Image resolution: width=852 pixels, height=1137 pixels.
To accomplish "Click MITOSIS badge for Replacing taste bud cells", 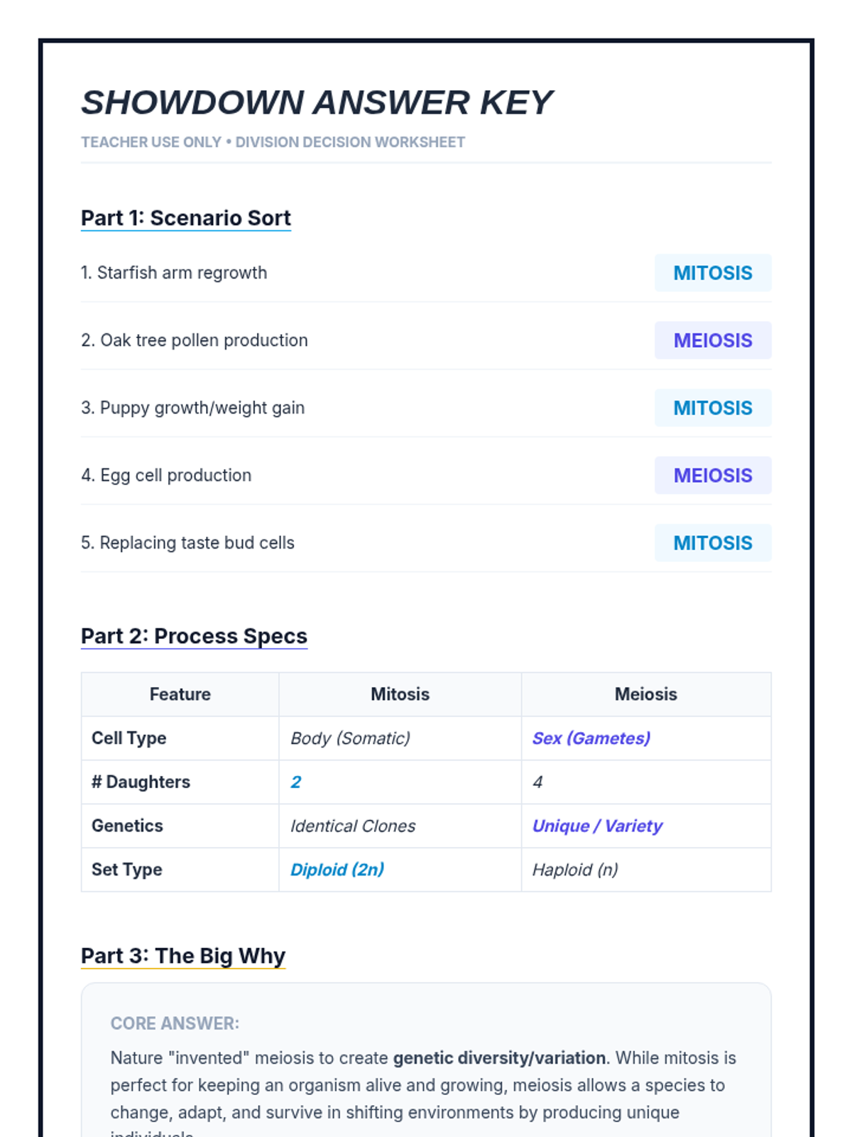I will click(x=713, y=543).
